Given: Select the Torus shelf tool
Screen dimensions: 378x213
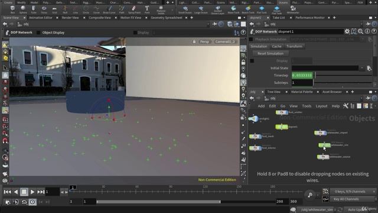Looking at the screenshot, I should 44,9.
